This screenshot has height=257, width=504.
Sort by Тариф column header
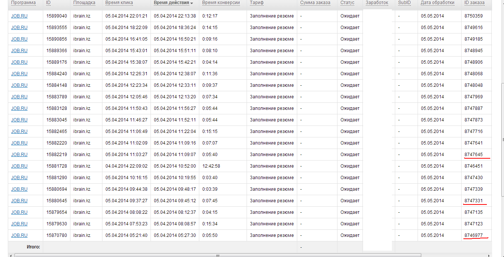click(257, 3)
